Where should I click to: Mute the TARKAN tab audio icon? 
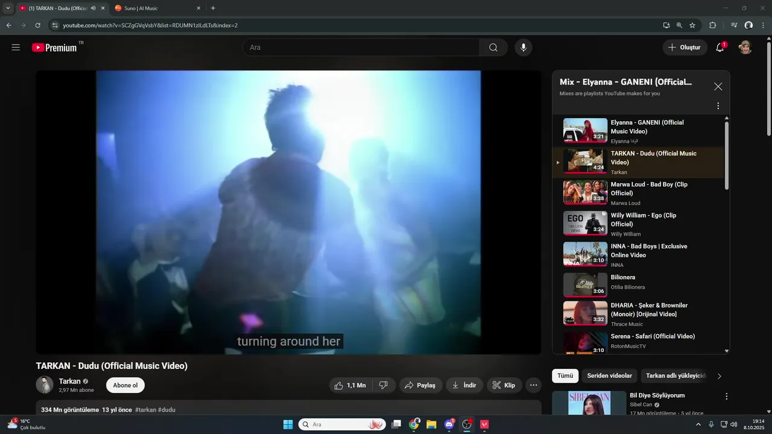tap(93, 8)
